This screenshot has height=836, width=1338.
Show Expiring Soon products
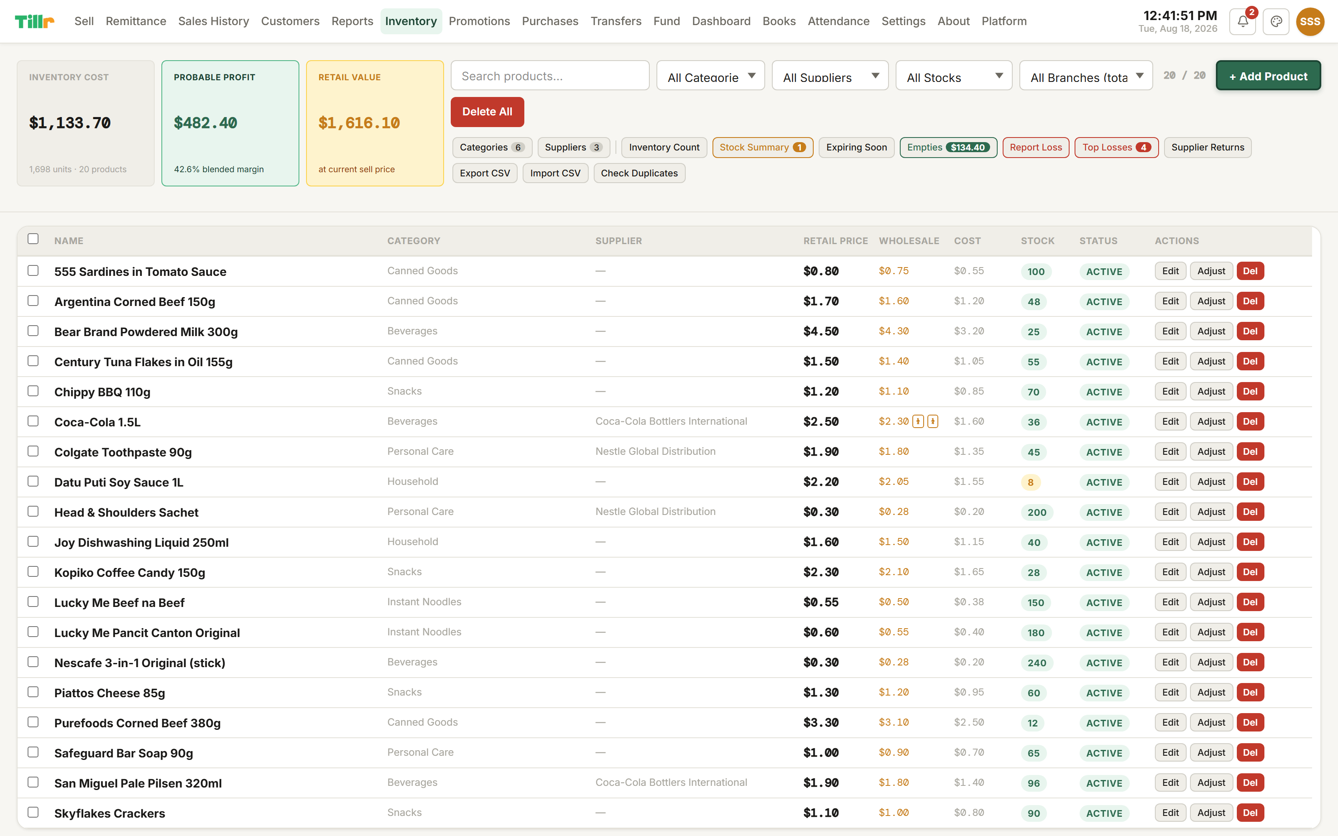click(x=856, y=148)
